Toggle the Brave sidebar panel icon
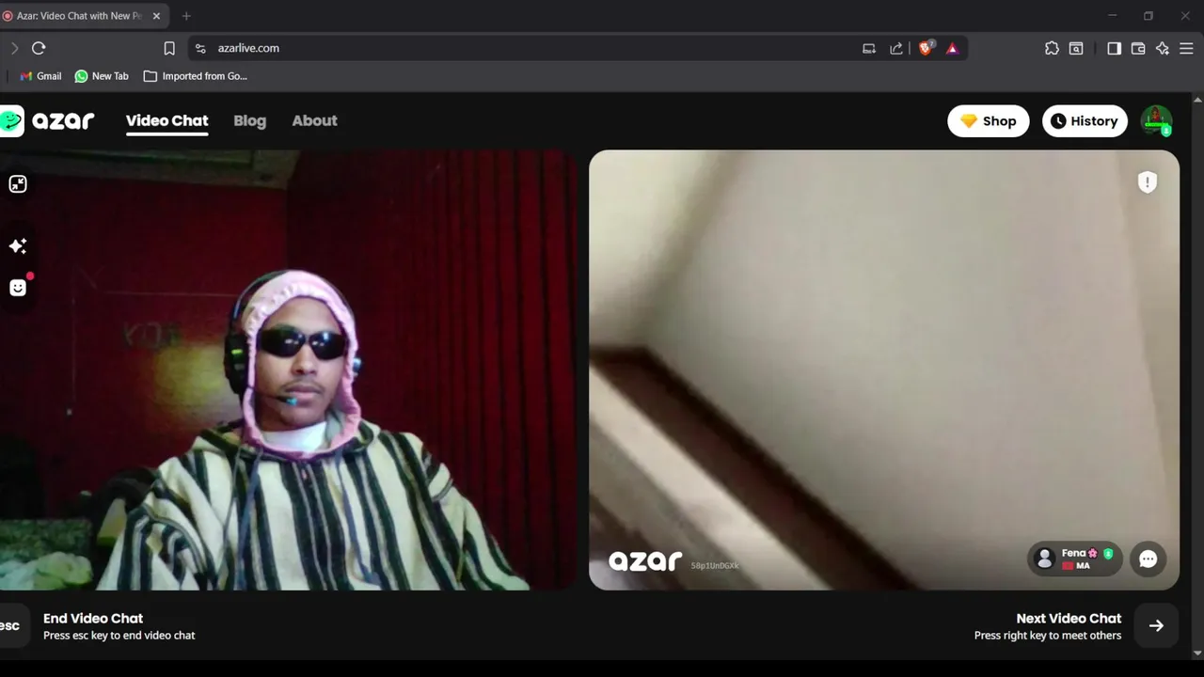 pyautogui.click(x=1114, y=48)
